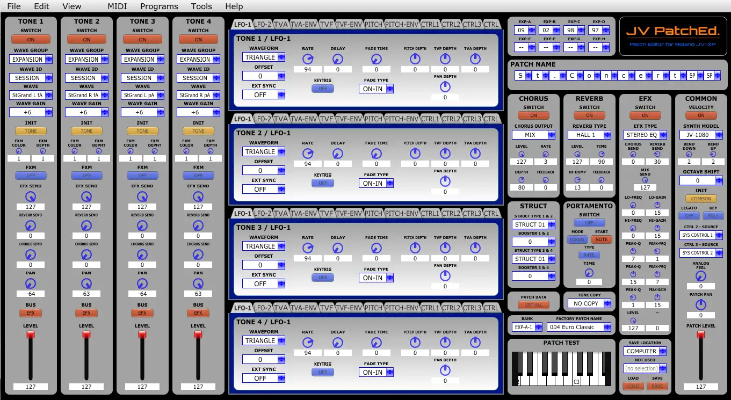Click the Tone 3 Chorus Send knob
Viewport: 731px width, 400px height.
[142, 254]
